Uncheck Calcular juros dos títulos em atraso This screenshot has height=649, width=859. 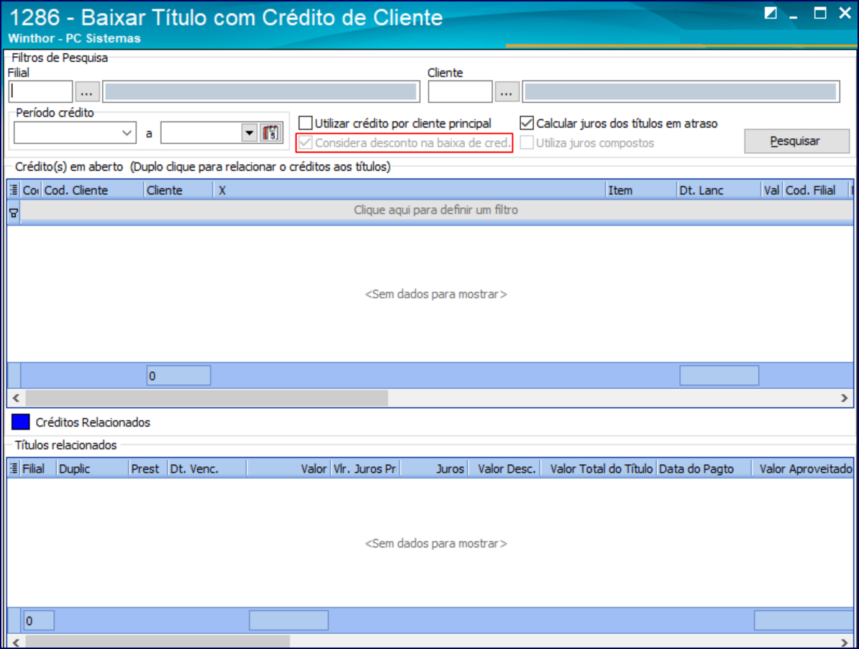click(527, 123)
